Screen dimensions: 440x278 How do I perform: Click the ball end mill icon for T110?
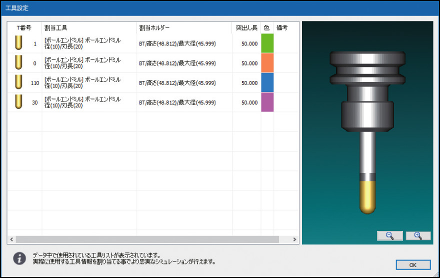click(x=18, y=82)
